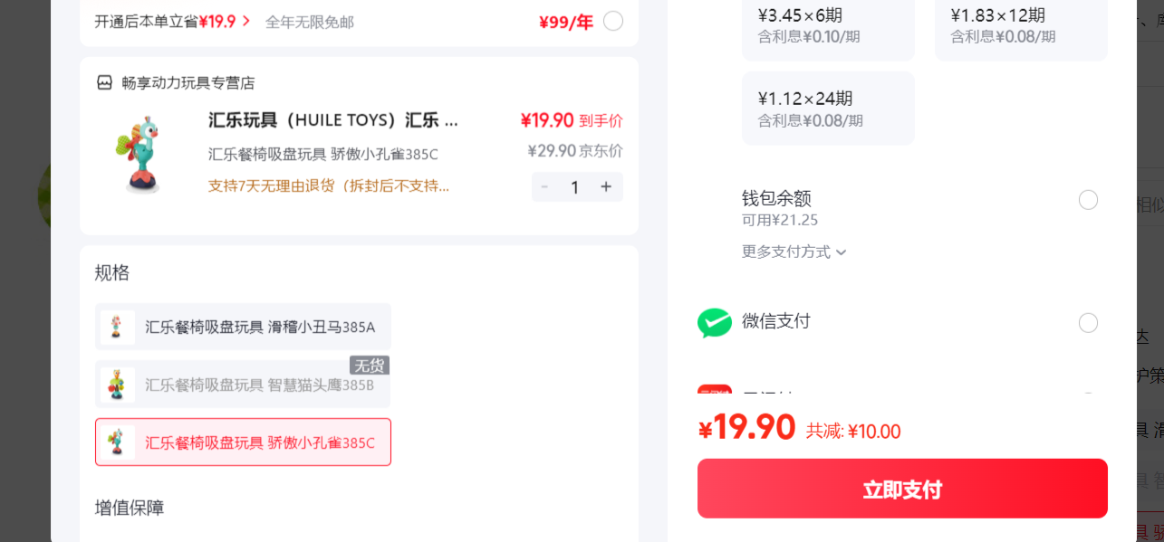The height and width of the screenshot is (542, 1164).
Task: Increase quantity with the plus button
Action: (606, 187)
